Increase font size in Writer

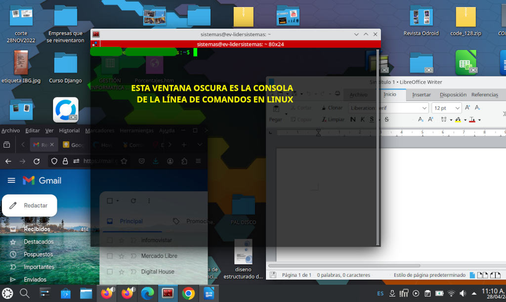[467, 107]
